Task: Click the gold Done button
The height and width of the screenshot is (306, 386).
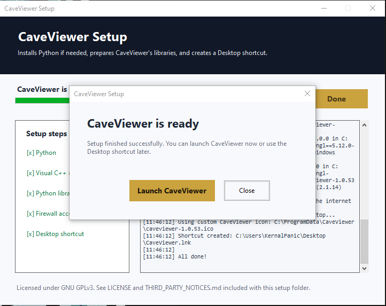Action: coord(342,99)
